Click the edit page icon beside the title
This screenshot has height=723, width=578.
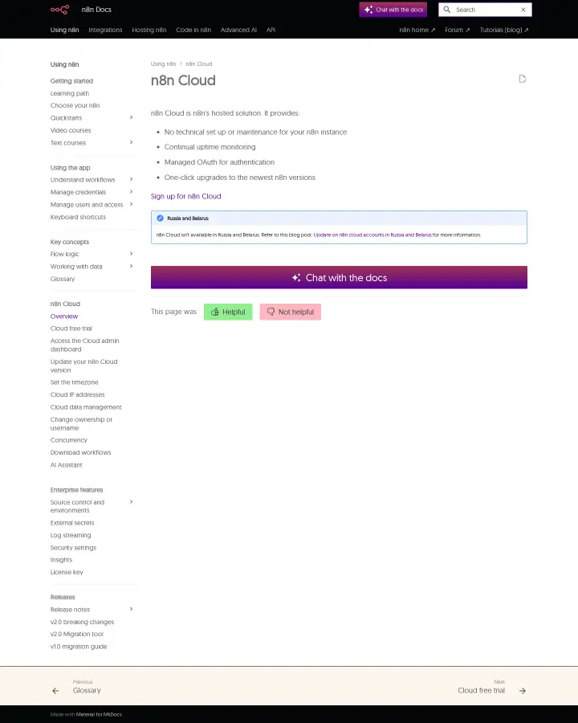523,79
